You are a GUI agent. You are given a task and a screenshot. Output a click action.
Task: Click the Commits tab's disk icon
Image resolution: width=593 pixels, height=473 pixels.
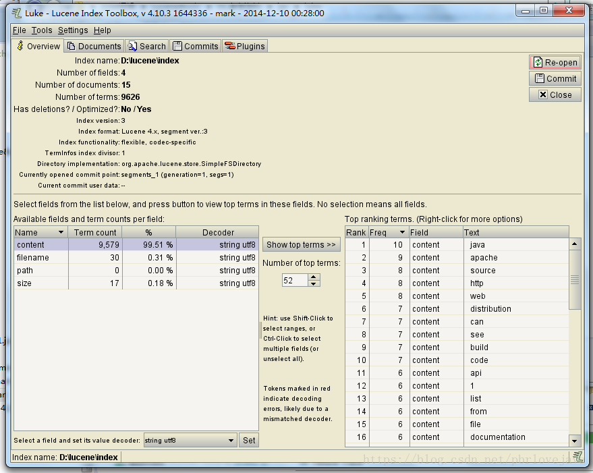[x=177, y=46]
